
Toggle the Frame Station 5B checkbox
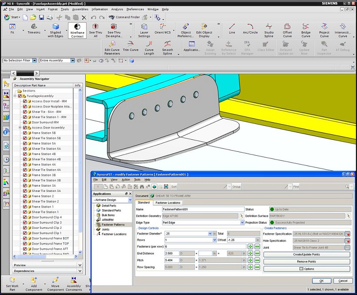click(25, 133)
